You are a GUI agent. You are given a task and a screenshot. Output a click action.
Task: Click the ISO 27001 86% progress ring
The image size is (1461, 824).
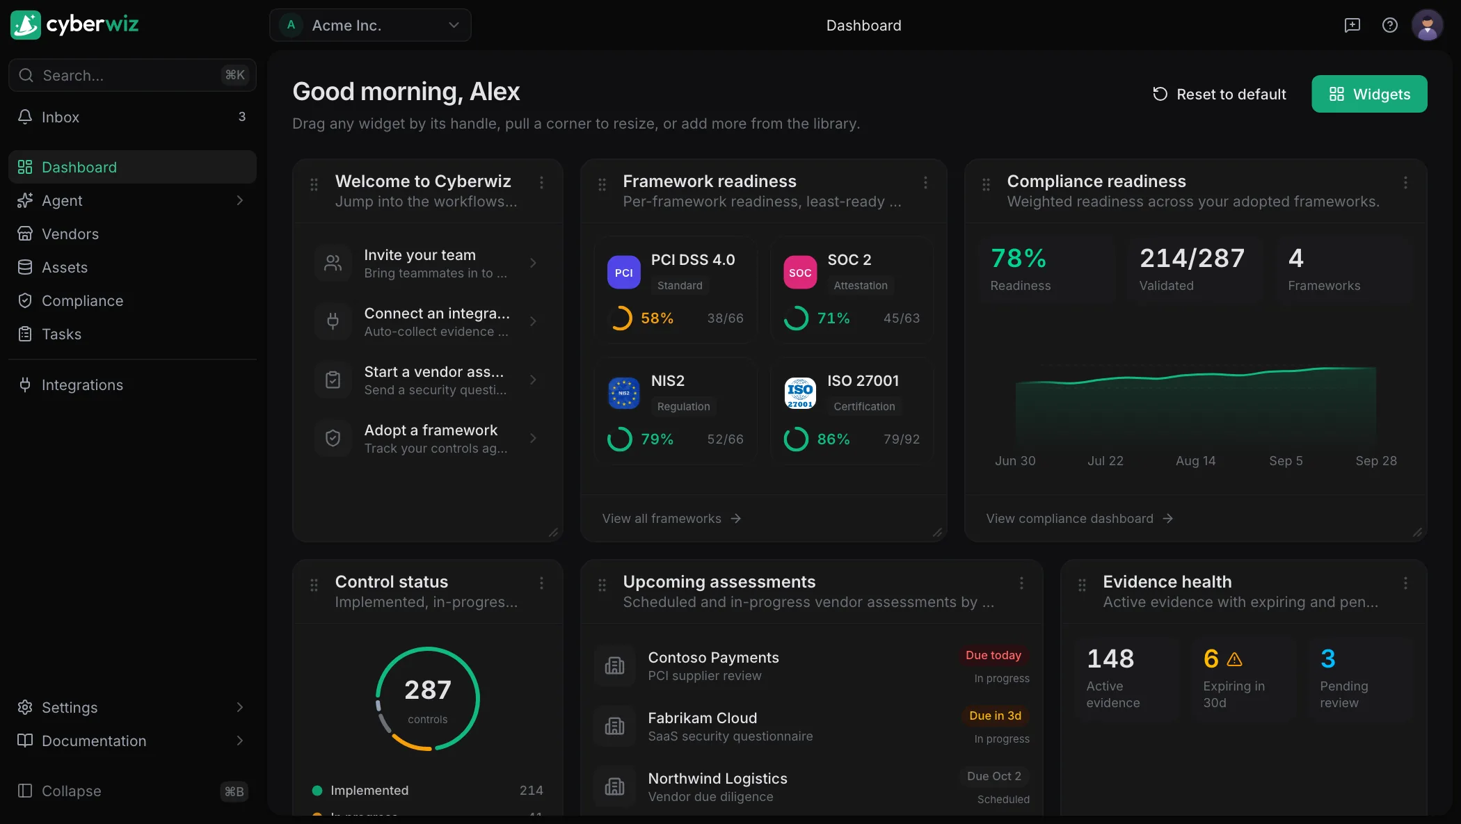(796, 439)
